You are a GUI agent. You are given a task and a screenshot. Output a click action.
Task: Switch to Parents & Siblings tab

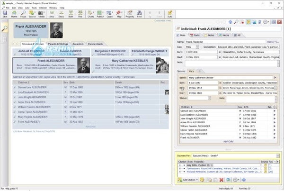(x=58, y=44)
